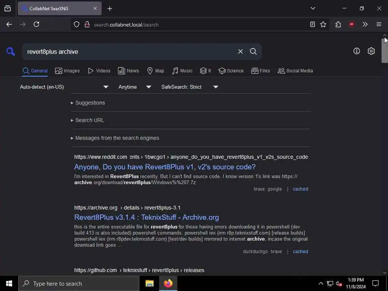
Task: Click the muted volume tray icon
Action: point(339,283)
